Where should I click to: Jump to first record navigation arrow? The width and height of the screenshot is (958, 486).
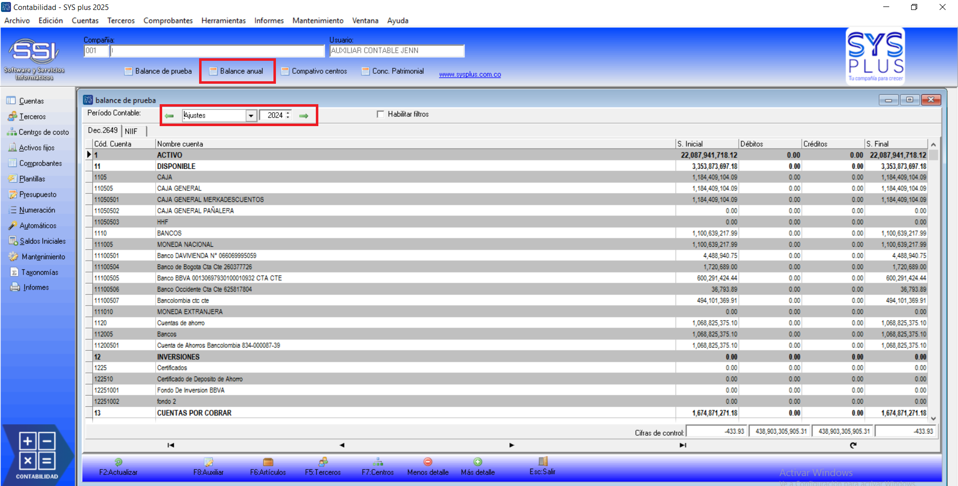[x=171, y=445]
